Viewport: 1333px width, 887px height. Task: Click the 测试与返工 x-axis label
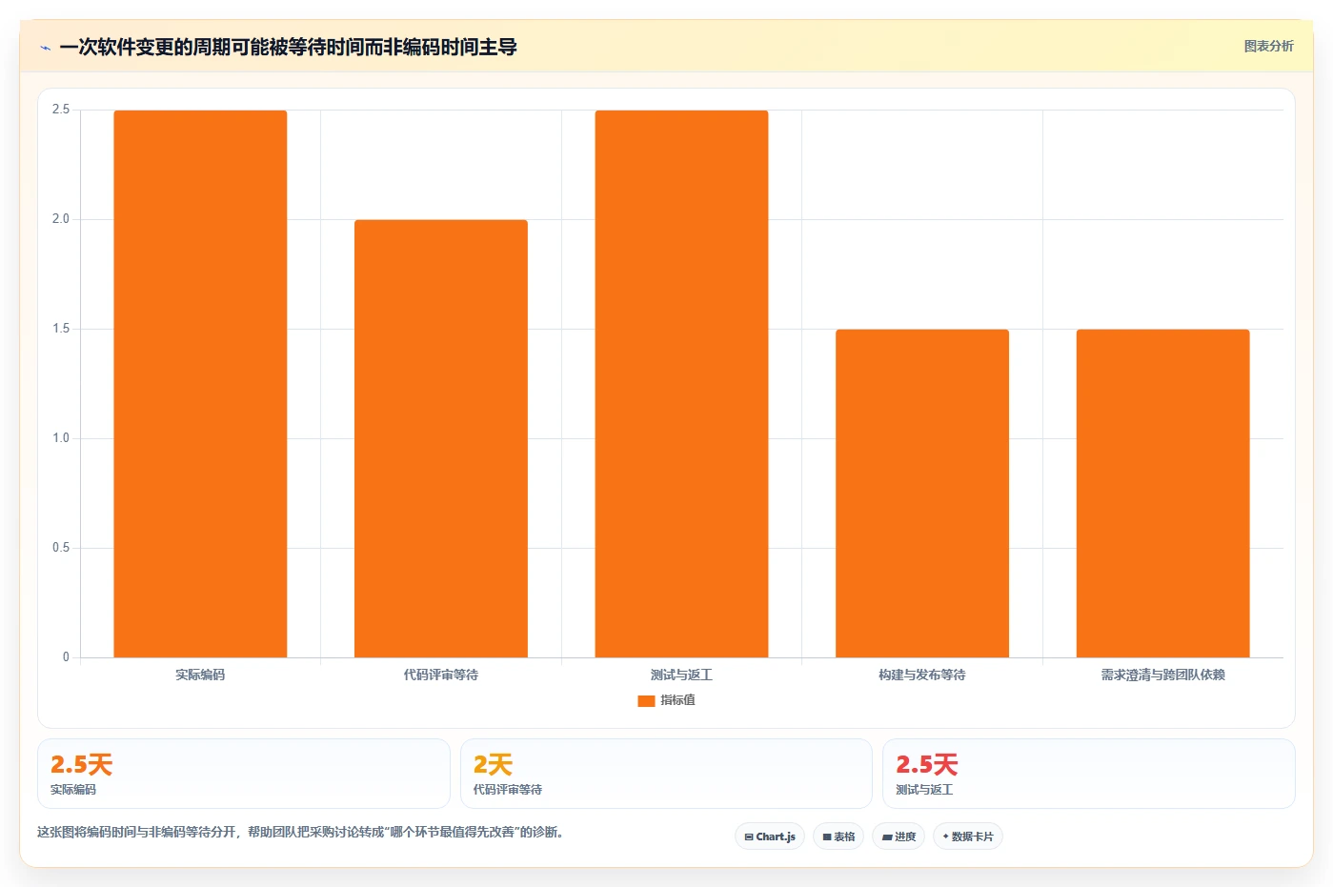click(x=681, y=675)
